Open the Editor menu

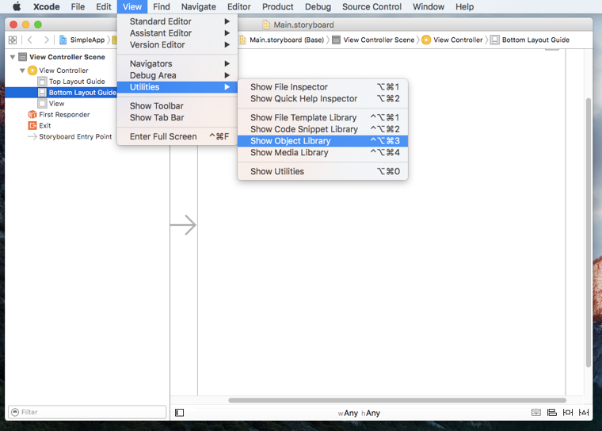tap(238, 6)
